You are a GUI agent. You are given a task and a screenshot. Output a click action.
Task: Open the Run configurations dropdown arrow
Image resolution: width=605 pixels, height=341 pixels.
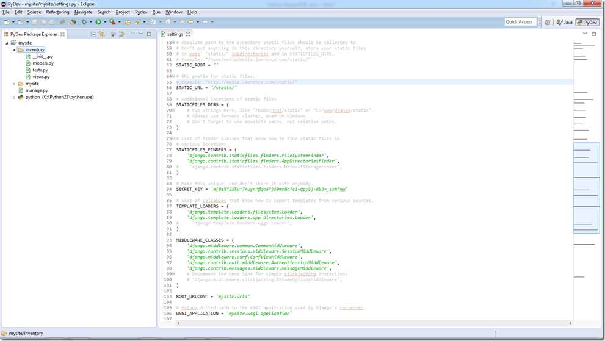[x=105, y=22]
